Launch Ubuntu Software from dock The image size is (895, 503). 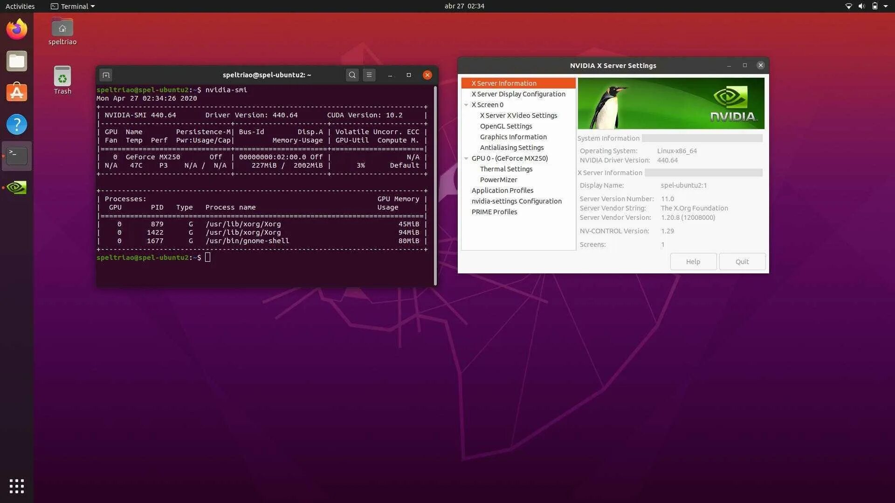[17, 92]
